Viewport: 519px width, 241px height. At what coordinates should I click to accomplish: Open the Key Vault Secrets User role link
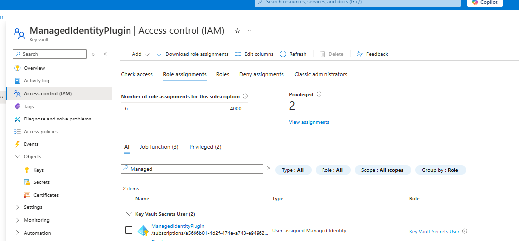434,232
